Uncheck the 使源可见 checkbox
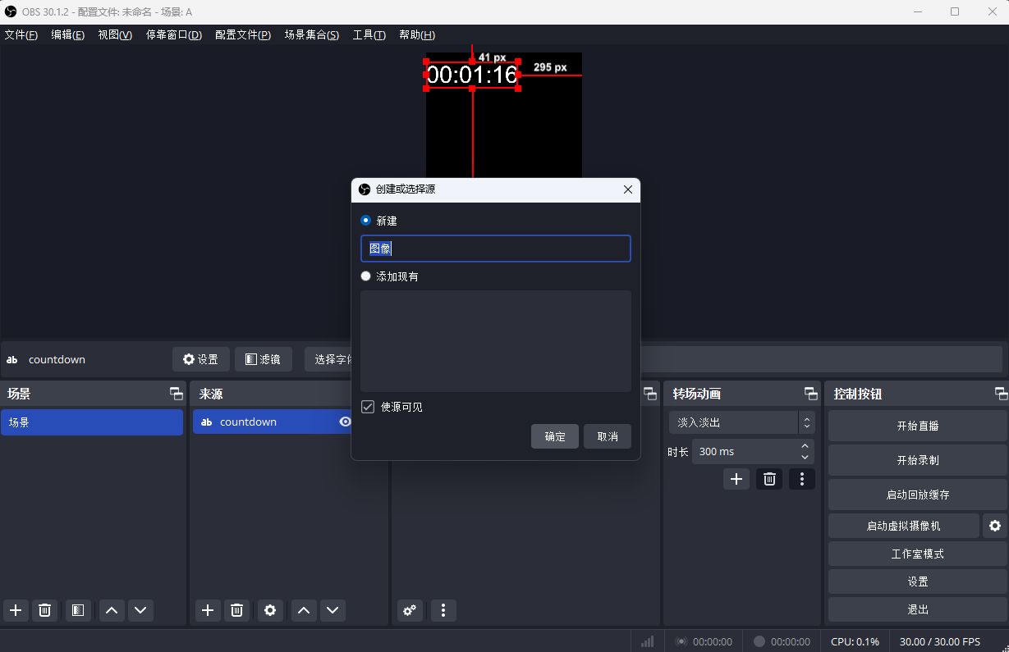 [x=367, y=406]
